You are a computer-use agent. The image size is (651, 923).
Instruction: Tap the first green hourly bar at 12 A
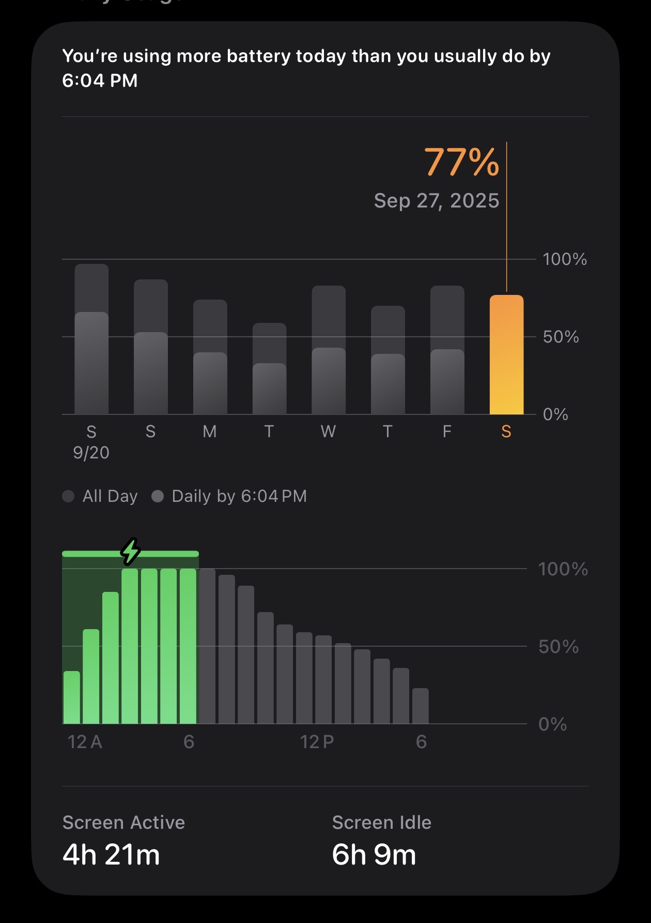click(x=72, y=697)
